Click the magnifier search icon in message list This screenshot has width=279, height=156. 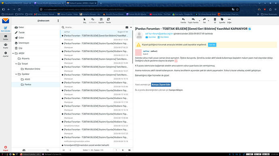click(63, 27)
